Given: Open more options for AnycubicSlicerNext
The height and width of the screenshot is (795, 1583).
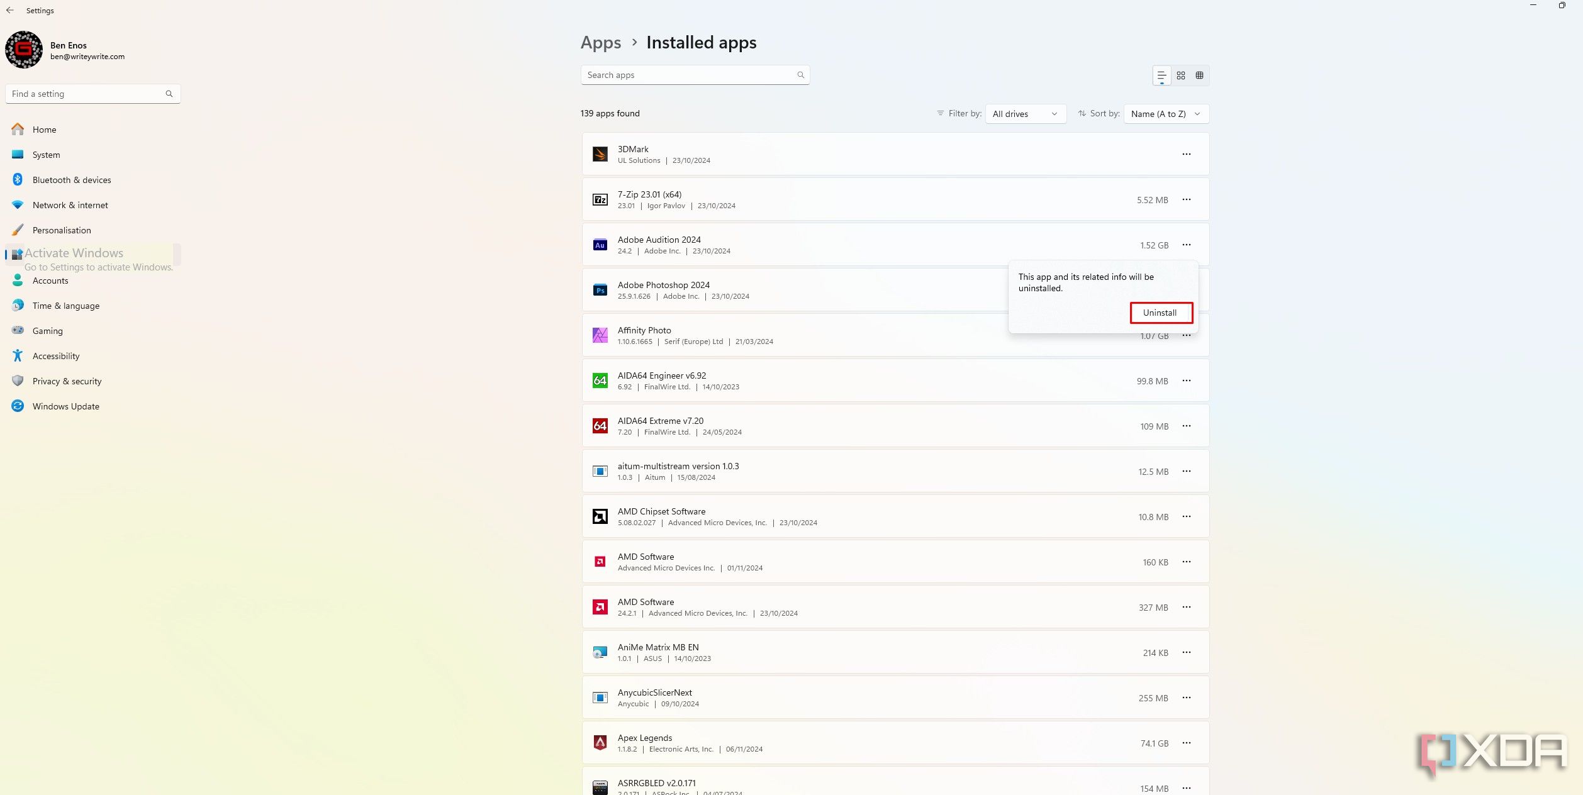Looking at the screenshot, I should [x=1186, y=698].
